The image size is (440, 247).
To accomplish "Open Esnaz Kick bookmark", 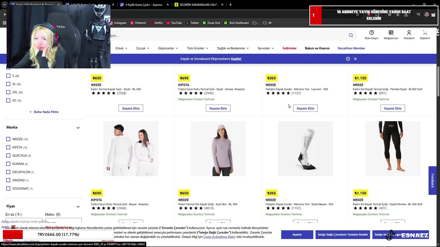I will click(x=211, y=23).
